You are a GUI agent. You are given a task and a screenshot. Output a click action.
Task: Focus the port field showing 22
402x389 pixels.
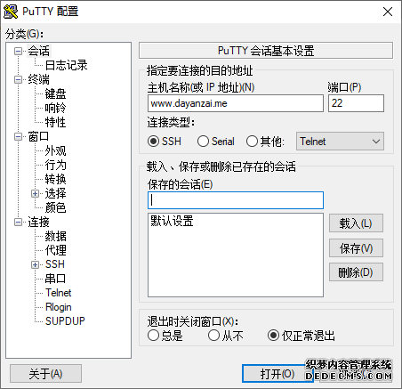tap(356, 103)
